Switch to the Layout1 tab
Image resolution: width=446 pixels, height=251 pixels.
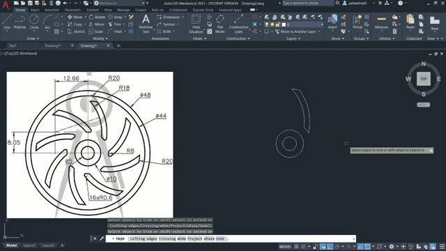coord(29,245)
